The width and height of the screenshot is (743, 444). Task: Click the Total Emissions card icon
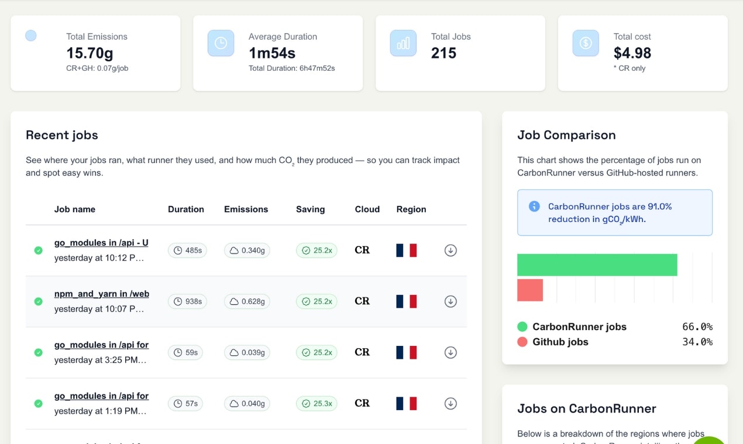pyautogui.click(x=31, y=36)
